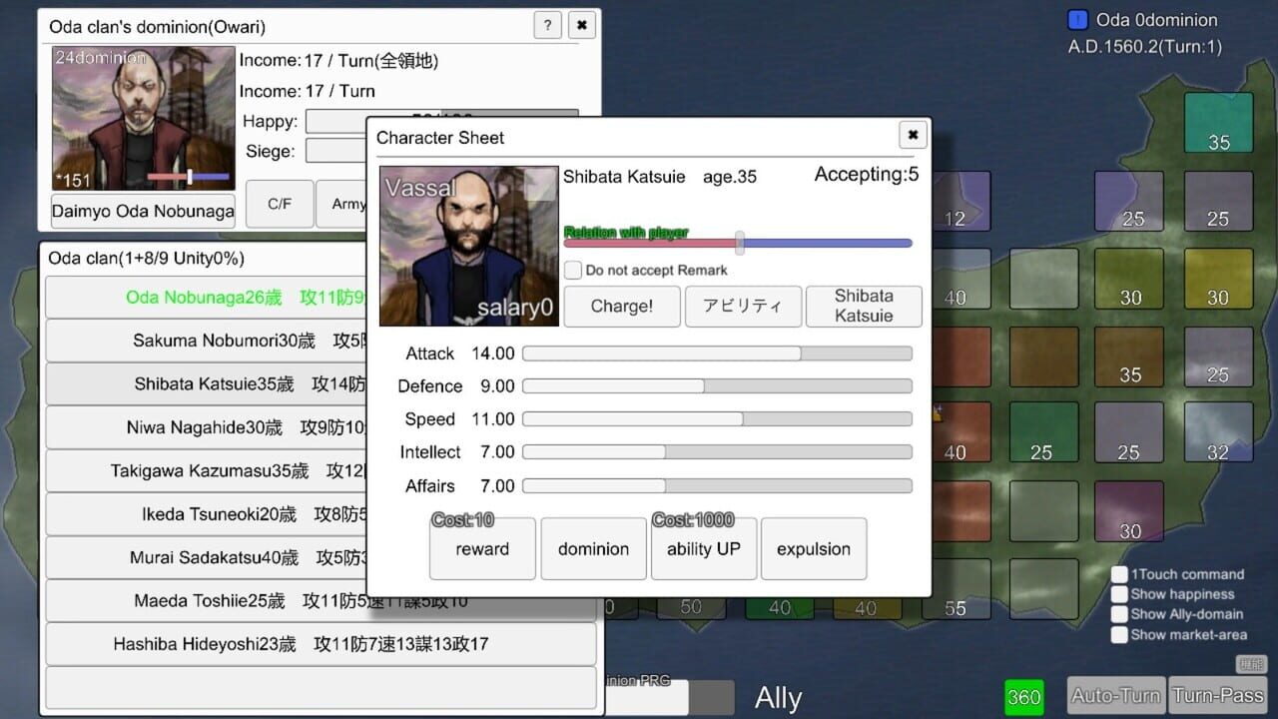
Task: Click the blue Oda clan flag icon
Action: (x=1077, y=20)
